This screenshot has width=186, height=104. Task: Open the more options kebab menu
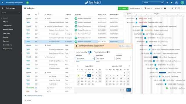pyautogui.click(x=183, y=8)
